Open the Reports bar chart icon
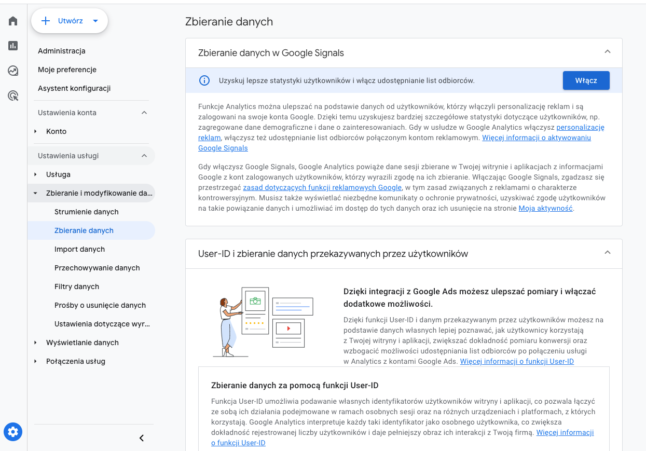This screenshot has width=646, height=451. click(13, 46)
